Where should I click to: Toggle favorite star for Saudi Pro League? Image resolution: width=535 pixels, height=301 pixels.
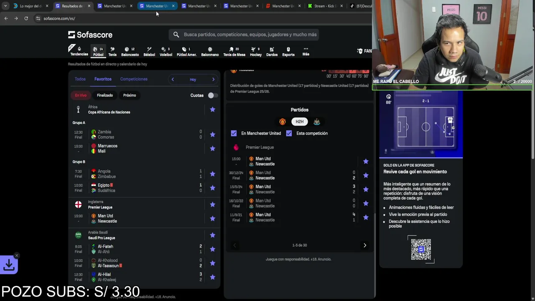[212, 235]
